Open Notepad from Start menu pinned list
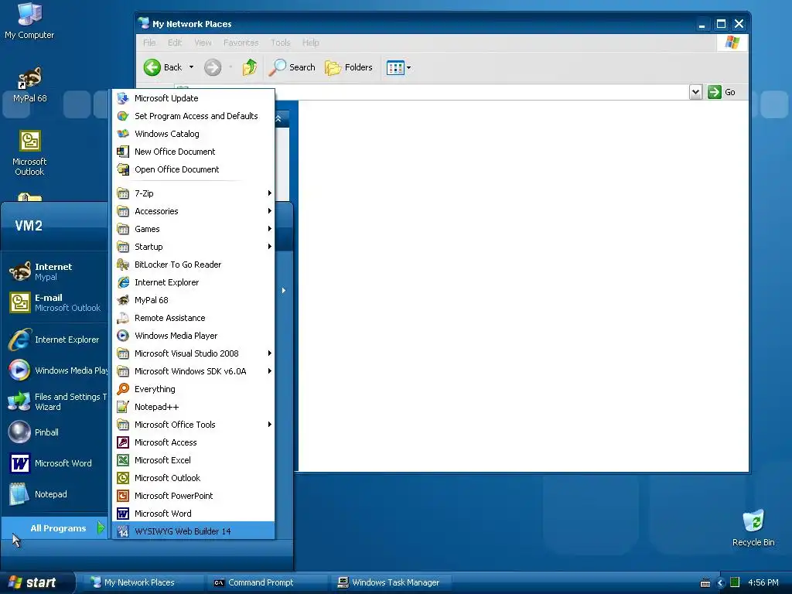This screenshot has height=594, width=792. point(56,494)
